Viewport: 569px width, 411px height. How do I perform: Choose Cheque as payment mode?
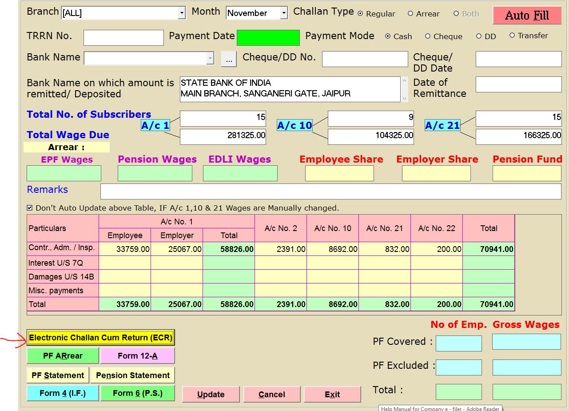428,36
